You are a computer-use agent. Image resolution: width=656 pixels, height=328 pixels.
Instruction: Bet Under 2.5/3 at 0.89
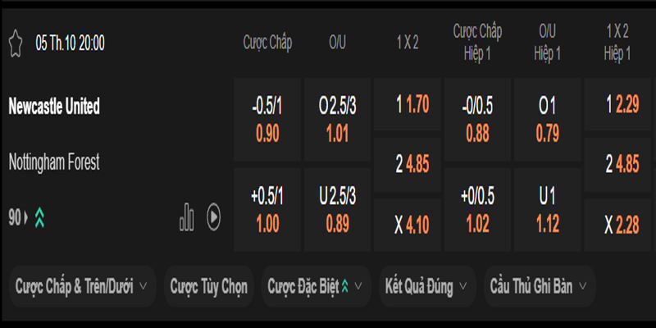click(x=337, y=210)
